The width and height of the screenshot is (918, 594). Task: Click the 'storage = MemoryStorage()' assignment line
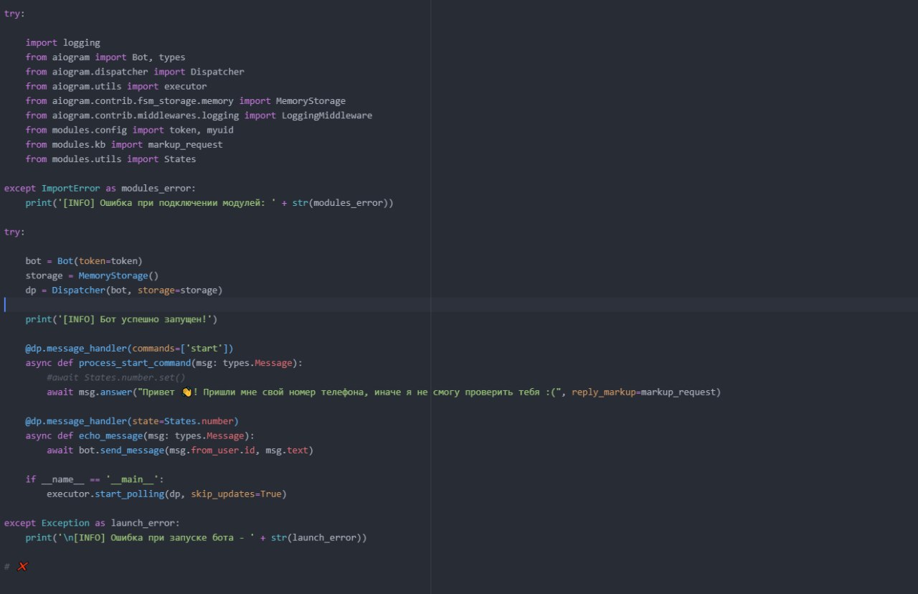pyautogui.click(x=92, y=275)
